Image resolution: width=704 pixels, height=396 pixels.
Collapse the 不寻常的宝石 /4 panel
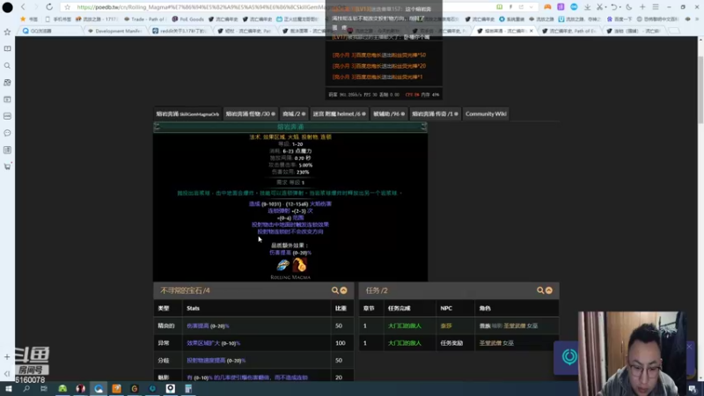point(343,290)
